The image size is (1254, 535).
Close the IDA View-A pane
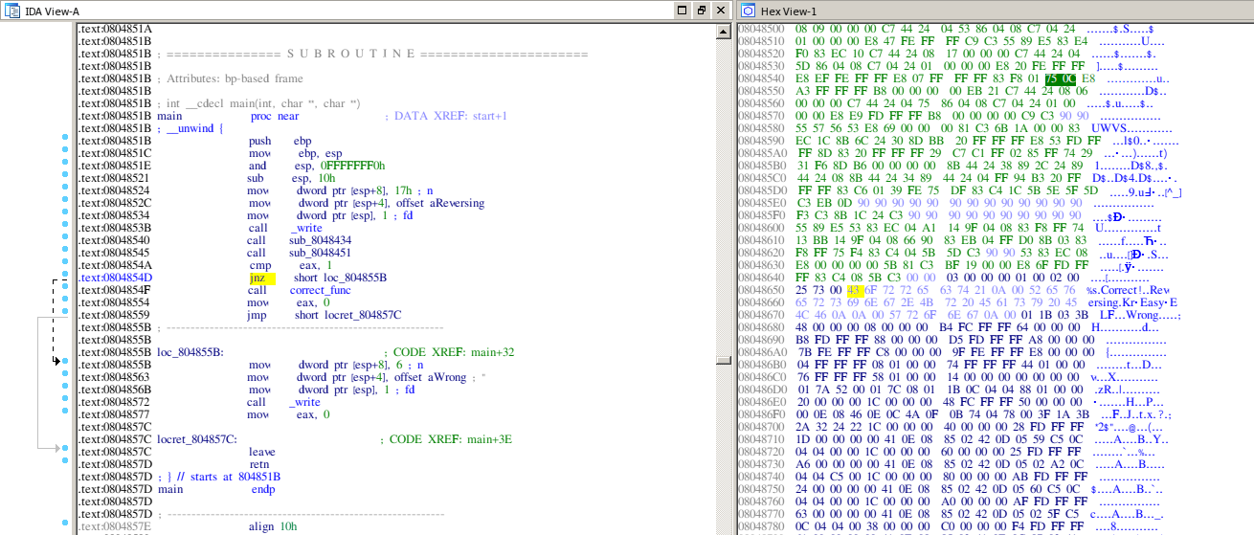pos(721,10)
